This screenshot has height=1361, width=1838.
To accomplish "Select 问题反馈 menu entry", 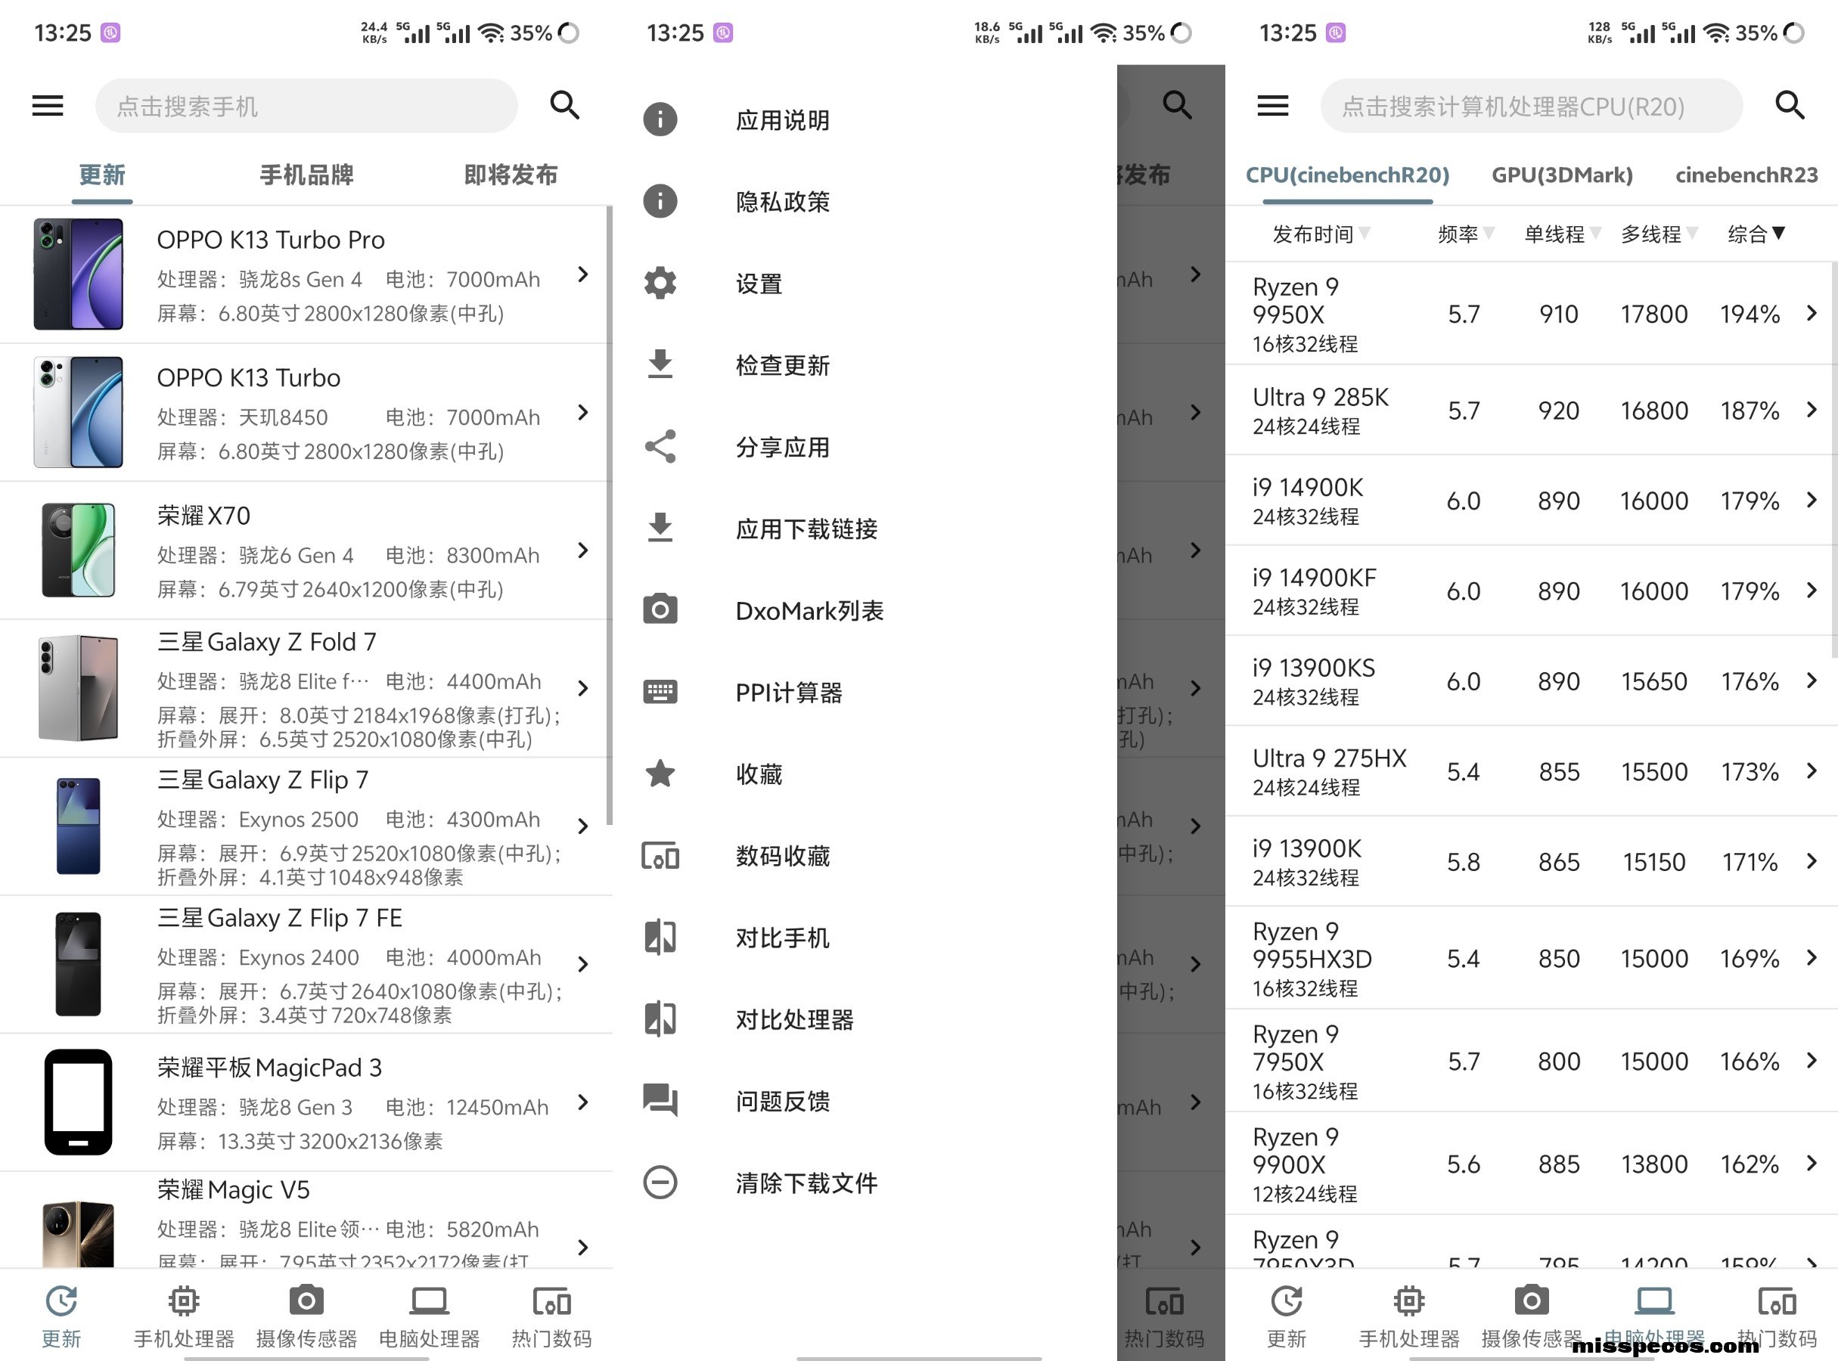I will [x=783, y=1102].
